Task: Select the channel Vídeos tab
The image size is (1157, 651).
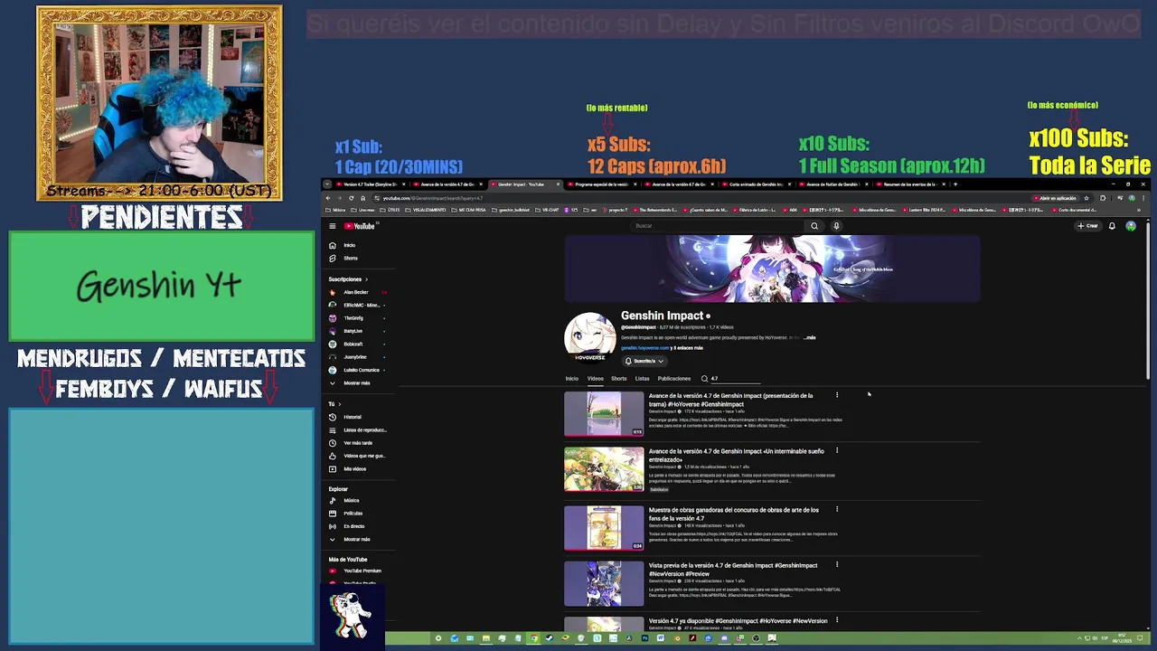Action: pos(595,379)
